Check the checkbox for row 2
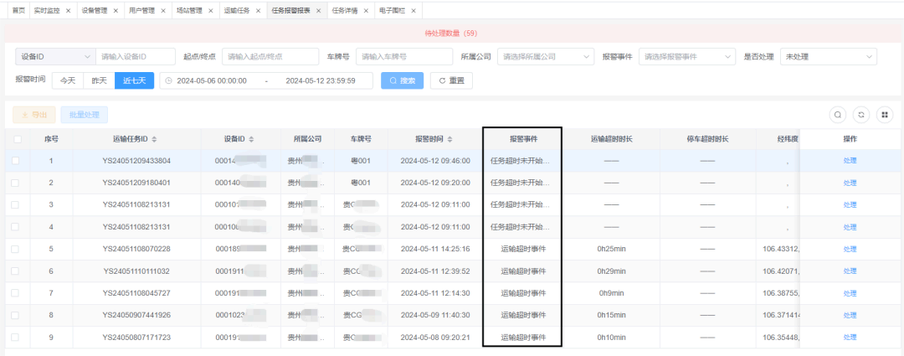Screen dimensions: 904x356 [x=15, y=183]
